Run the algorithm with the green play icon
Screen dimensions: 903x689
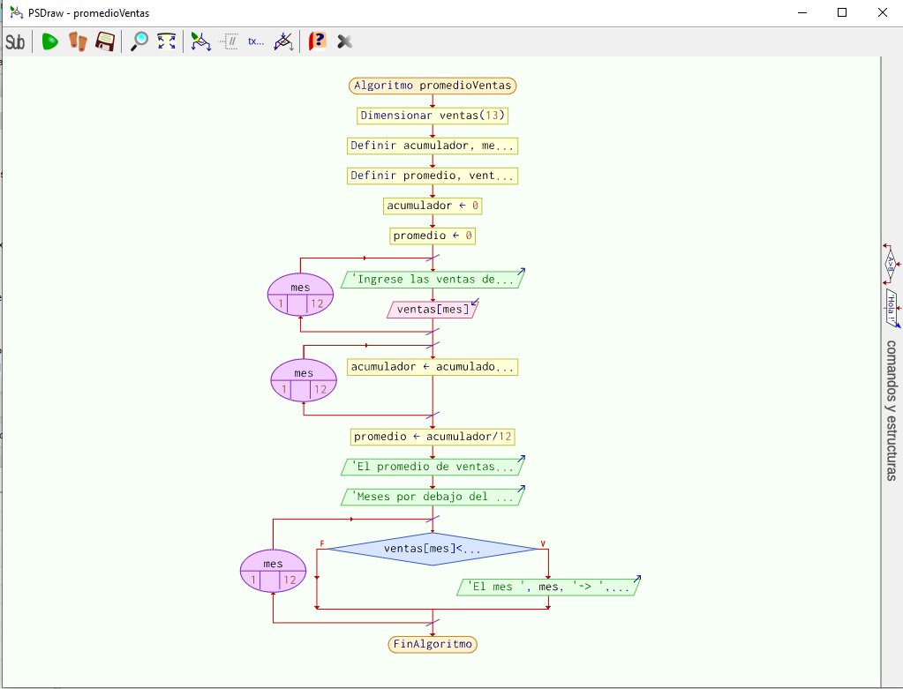(50, 41)
